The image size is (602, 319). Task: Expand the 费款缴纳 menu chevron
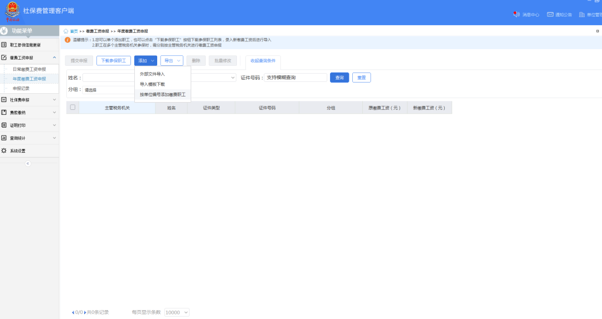pyautogui.click(x=54, y=112)
